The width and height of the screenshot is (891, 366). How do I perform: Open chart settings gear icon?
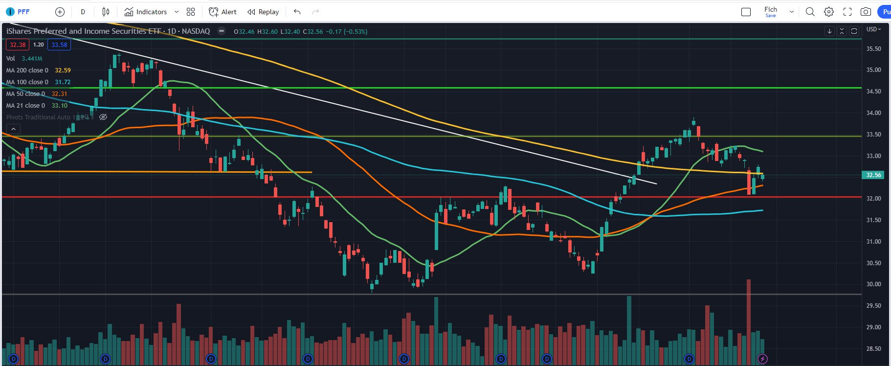tap(829, 12)
